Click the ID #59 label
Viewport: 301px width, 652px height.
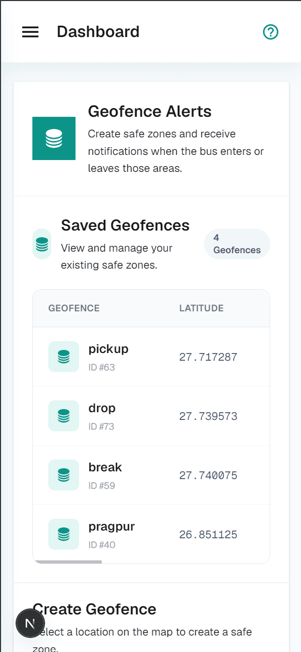[x=101, y=486]
